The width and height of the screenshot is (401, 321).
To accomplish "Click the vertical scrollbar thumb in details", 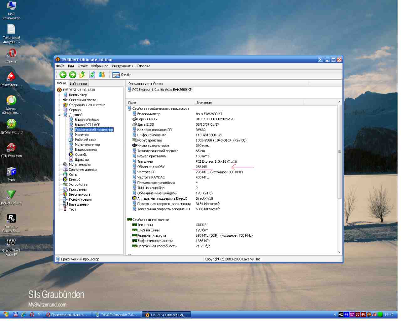I will [339, 152].
